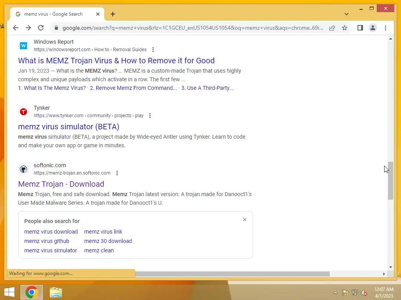Go forward using the arrow button
Image resolution: width=401 pixels, height=300 pixels.
(x=28, y=28)
